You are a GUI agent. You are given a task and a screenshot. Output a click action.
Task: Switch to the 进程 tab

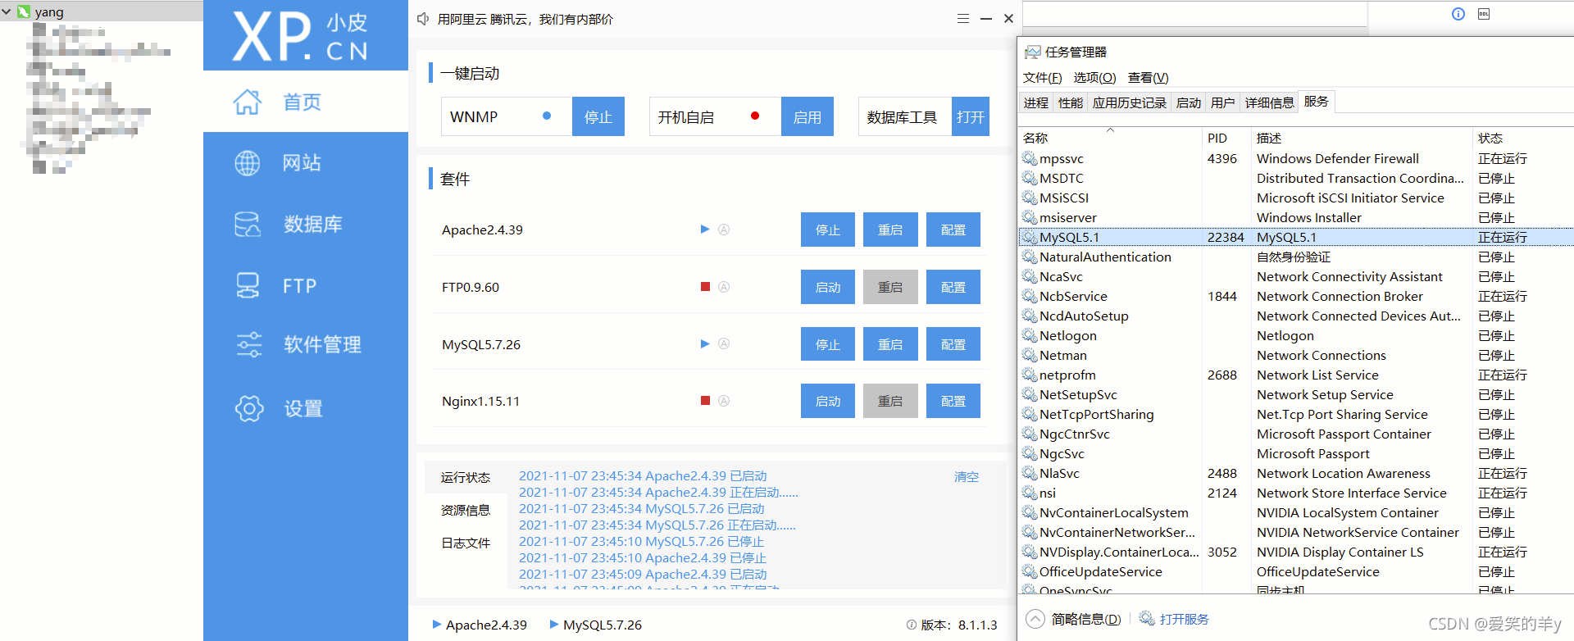(x=1036, y=102)
